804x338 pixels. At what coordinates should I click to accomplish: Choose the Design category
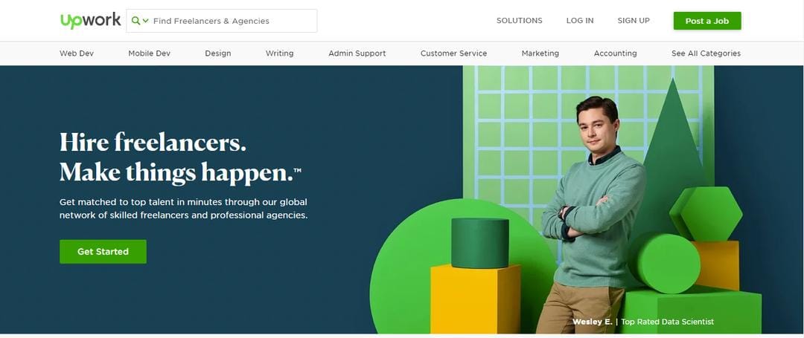218,53
